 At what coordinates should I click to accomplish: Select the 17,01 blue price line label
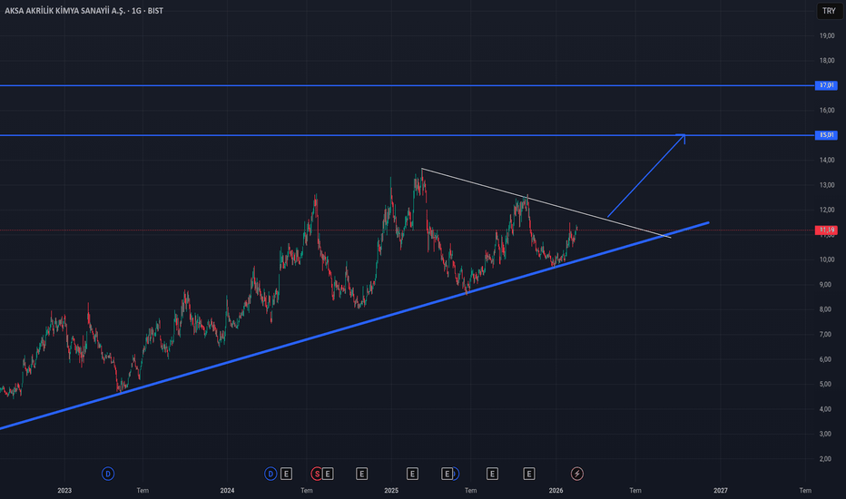[x=826, y=85]
